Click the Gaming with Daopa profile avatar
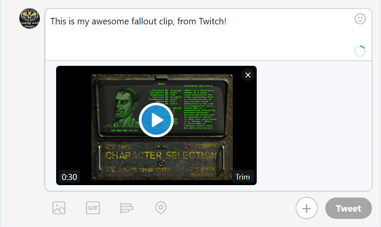This screenshot has height=227, width=381. pos(30,18)
